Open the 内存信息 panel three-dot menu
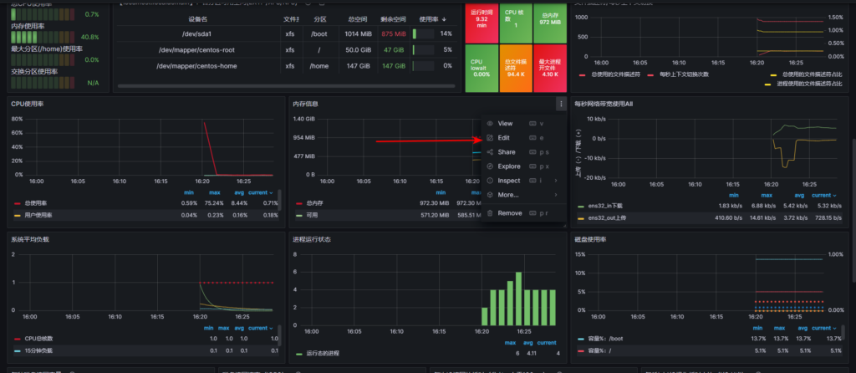 (x=559, y=104)
